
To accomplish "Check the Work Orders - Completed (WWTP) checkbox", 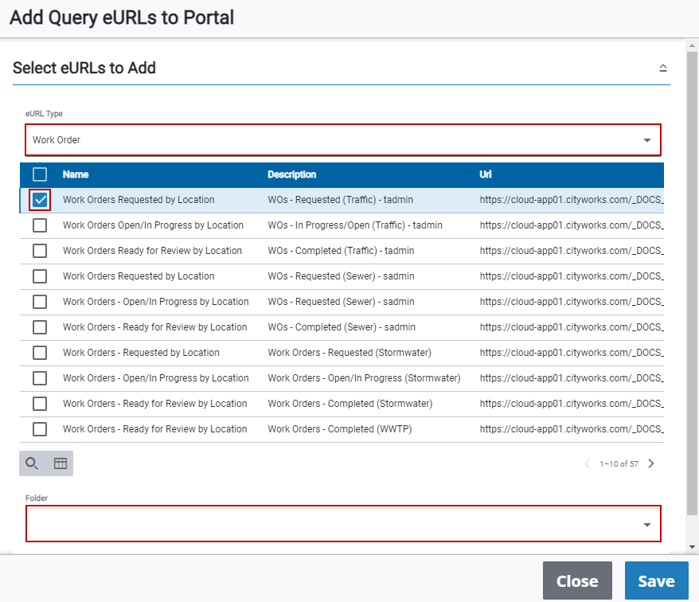I will pos(40,429).
